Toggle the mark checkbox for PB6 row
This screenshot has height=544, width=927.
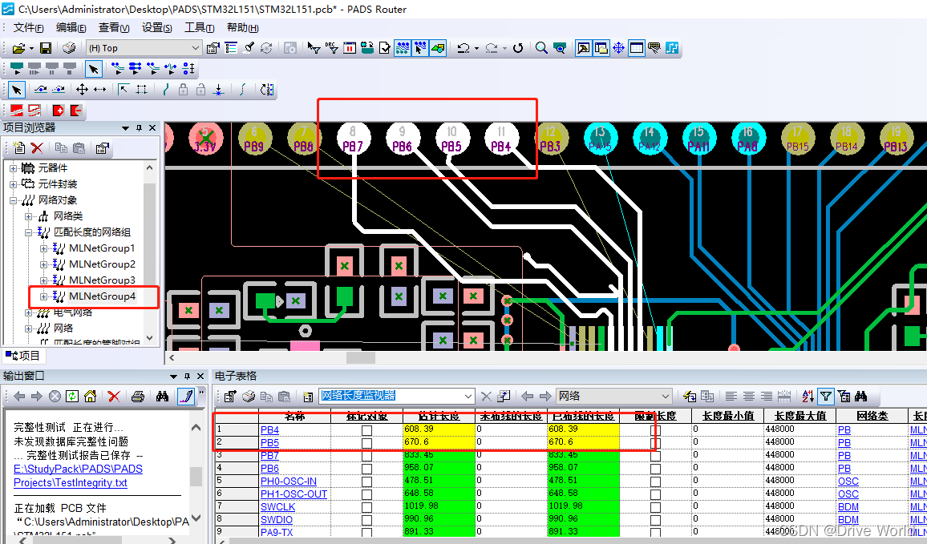366,469
